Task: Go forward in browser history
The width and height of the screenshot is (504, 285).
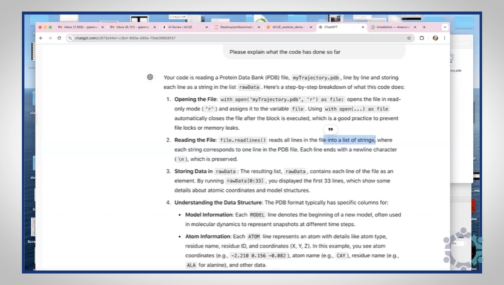Action: (50, 38)
